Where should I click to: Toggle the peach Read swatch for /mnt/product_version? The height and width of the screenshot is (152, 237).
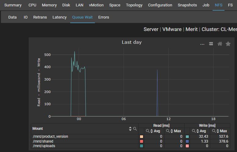[141, 137]
